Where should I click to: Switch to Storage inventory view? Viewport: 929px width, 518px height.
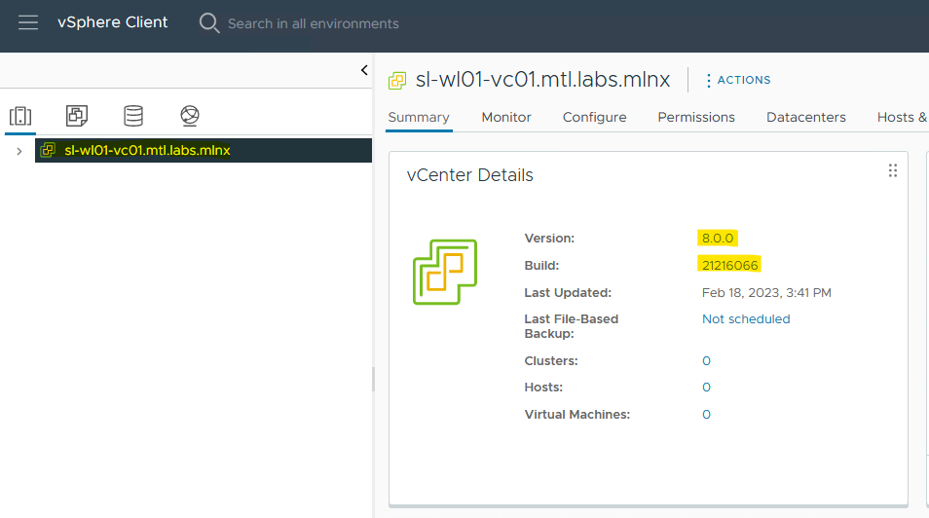pos(133,116)
